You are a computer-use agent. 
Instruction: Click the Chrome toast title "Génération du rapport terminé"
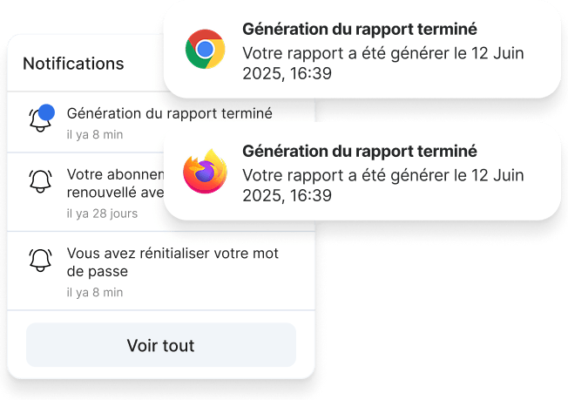point(360,29)
